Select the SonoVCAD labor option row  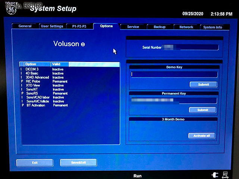70,97
